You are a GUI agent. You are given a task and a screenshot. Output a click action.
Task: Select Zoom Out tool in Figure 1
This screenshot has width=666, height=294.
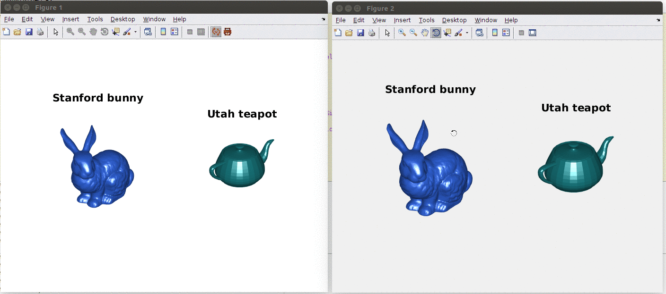[82, 32]
